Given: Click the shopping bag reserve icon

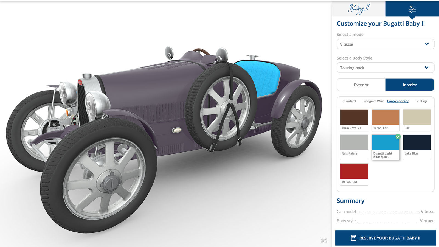Looking at the screenshot, I should (x=354, y=238).
